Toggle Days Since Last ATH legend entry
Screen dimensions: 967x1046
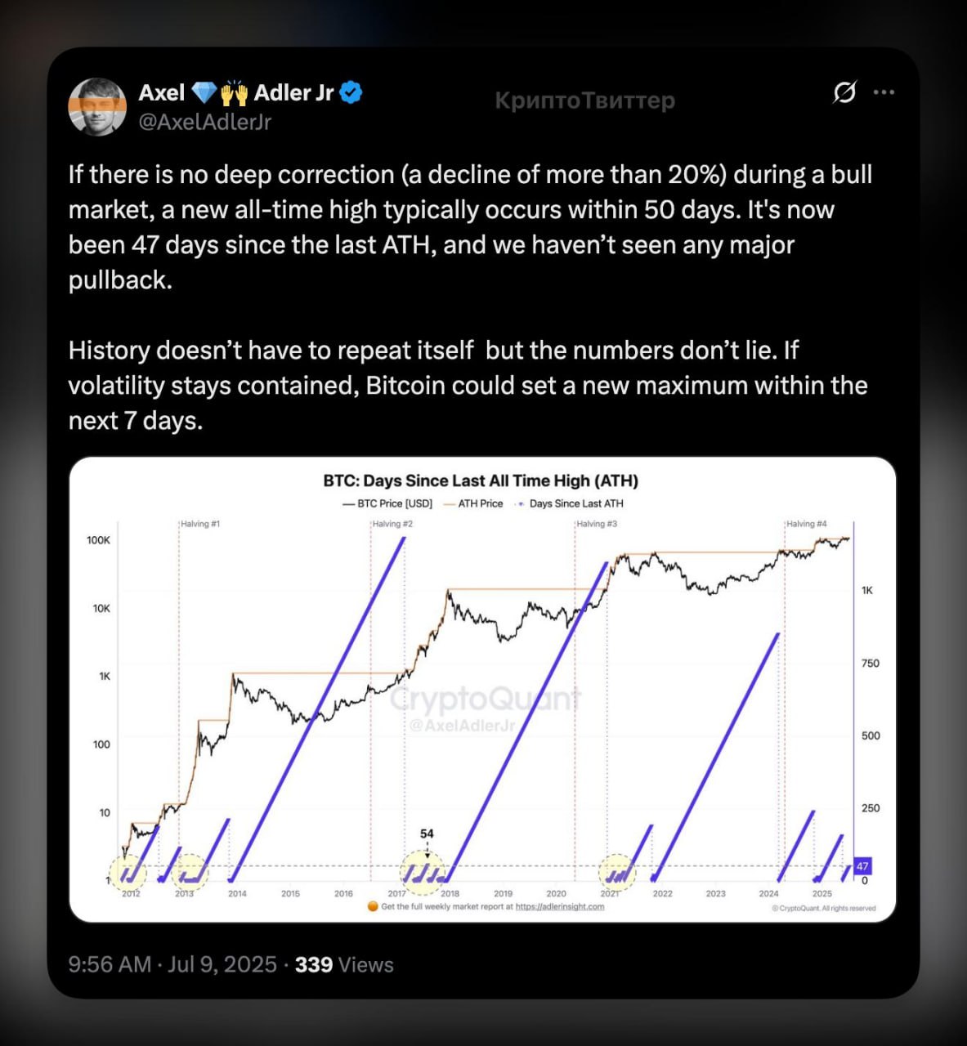[569, 503]
